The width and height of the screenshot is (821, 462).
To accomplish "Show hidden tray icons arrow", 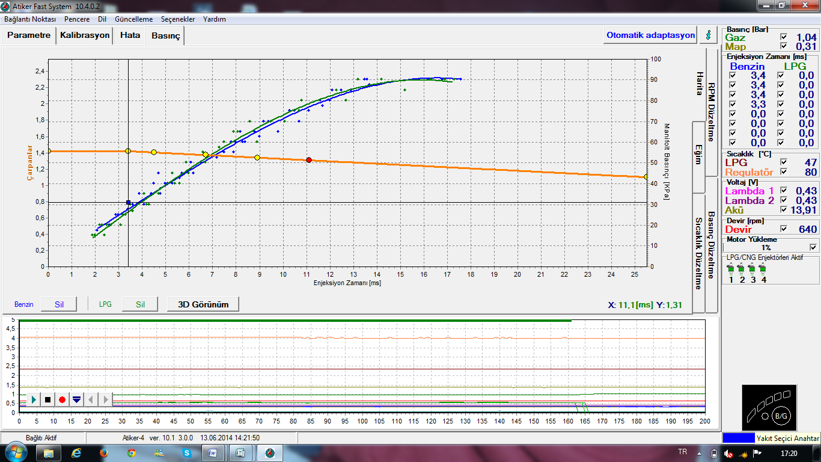I will click(700, 452).
